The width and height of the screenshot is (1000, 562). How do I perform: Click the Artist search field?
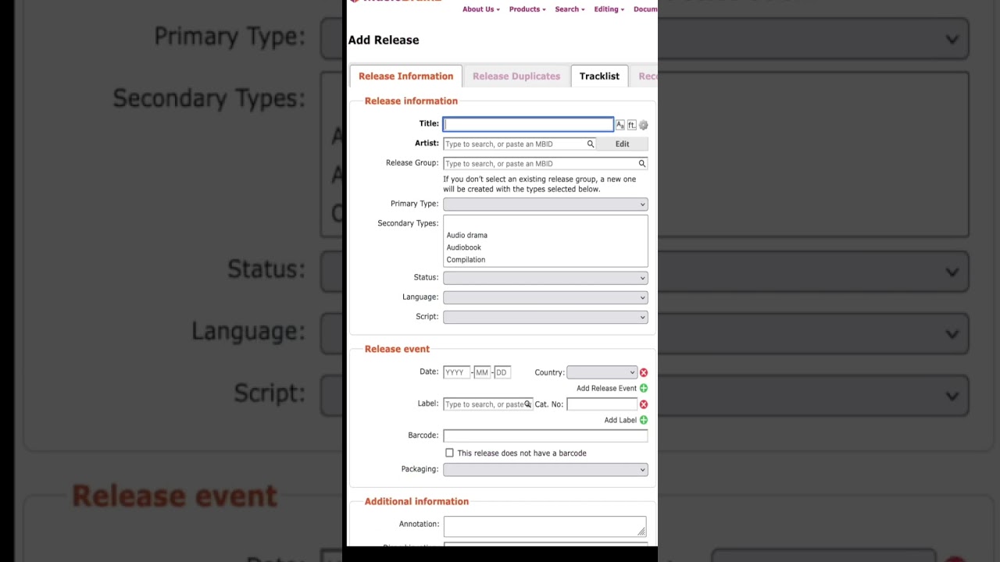pyautogui.click(x=520, y=144)
